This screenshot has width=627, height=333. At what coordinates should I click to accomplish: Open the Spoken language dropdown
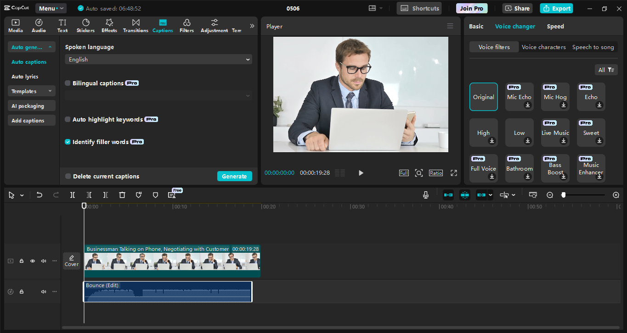click(158, 59)
